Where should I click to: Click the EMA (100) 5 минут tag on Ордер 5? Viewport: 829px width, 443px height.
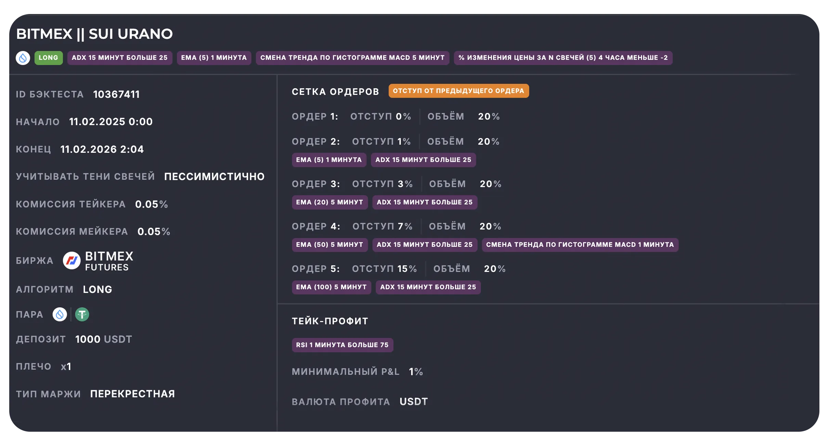coord(332,287)
